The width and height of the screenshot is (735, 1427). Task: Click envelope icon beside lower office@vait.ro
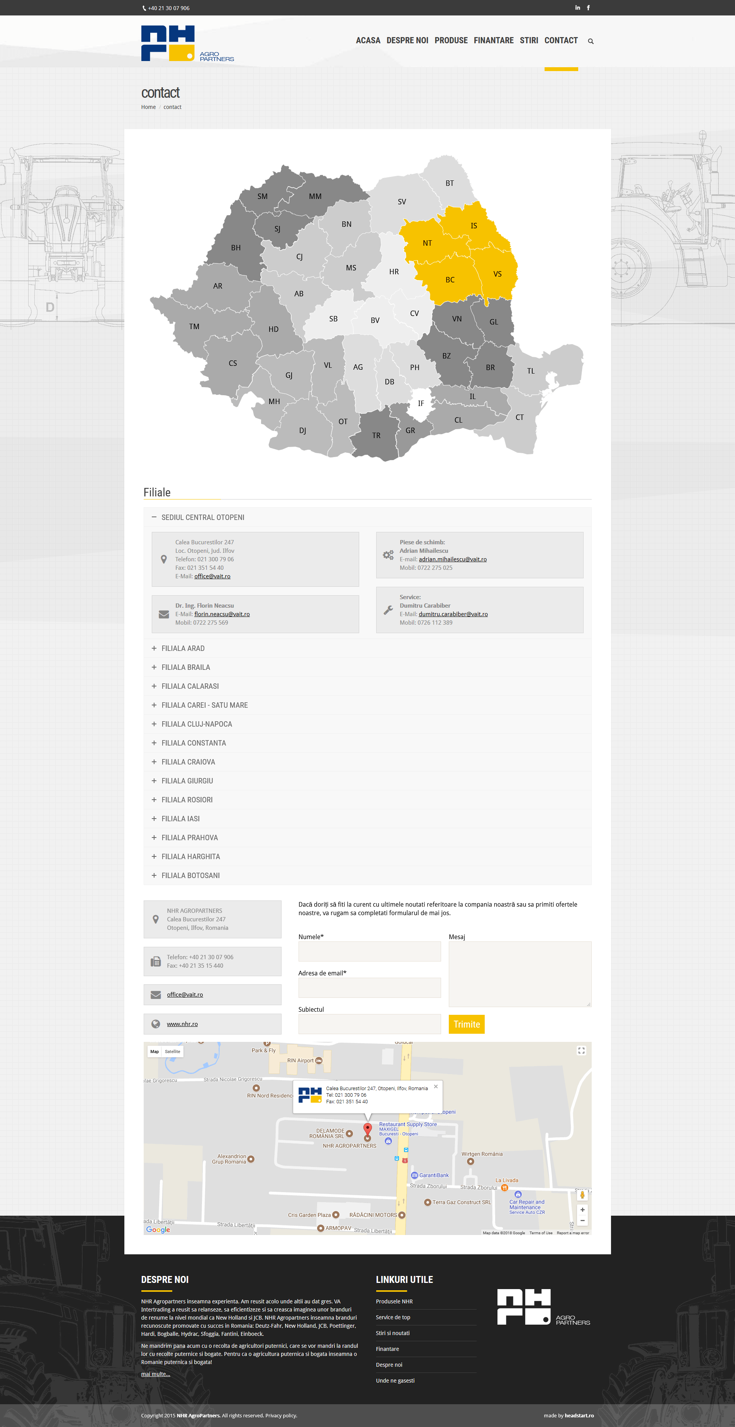point(156,995)
